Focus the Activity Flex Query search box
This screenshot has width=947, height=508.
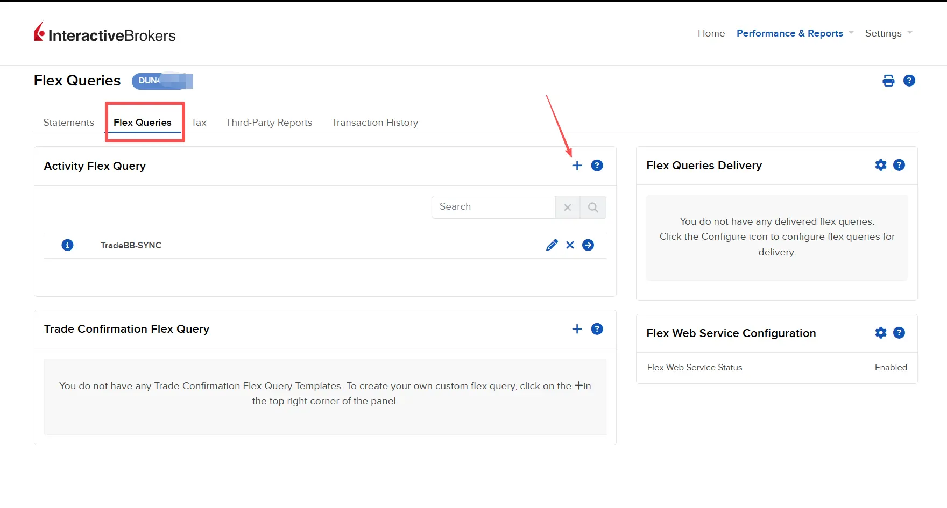tap(493, 207)
